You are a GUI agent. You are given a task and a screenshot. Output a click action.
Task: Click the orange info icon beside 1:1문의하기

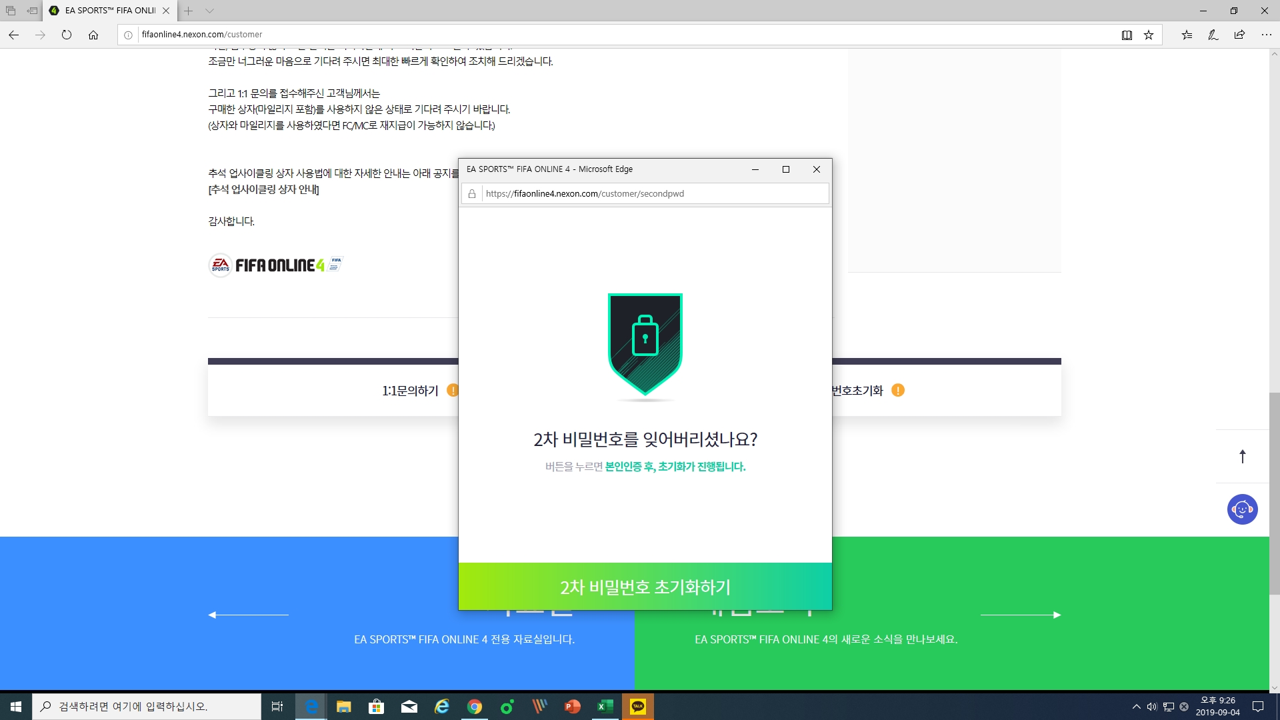point(453,391)
